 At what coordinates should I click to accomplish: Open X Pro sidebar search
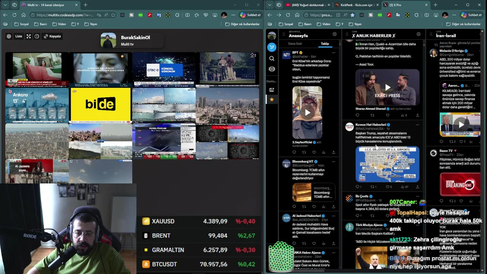point(272,59)
